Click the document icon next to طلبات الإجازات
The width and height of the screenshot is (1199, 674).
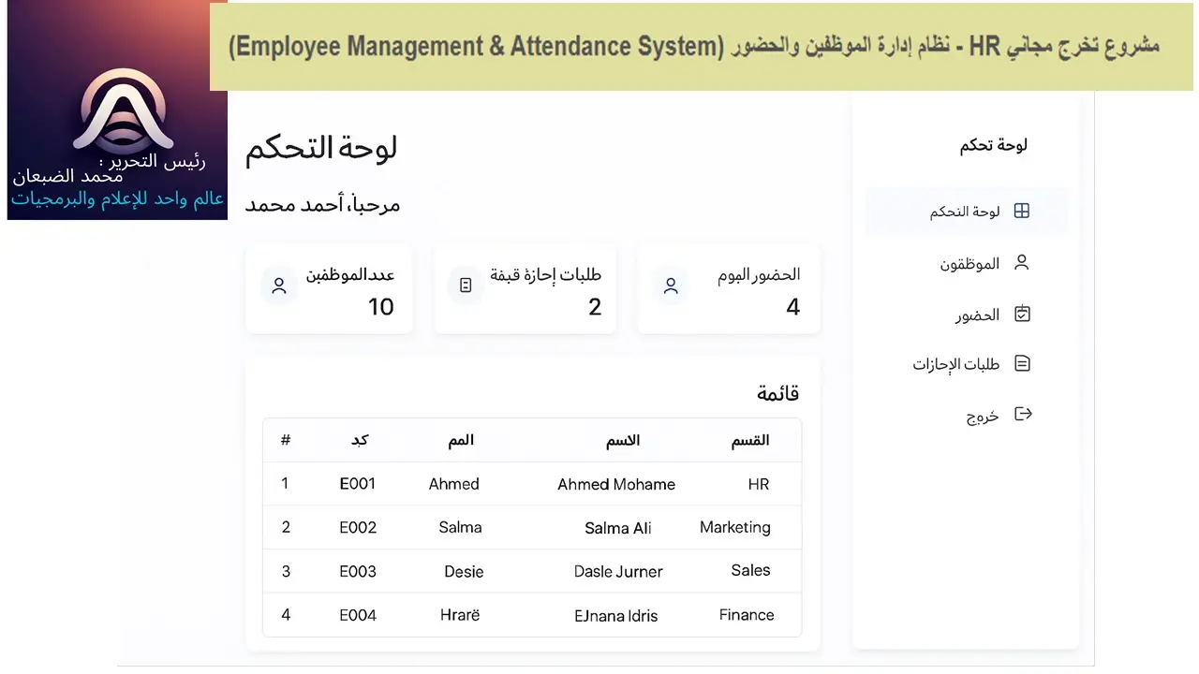[1021, 363]
